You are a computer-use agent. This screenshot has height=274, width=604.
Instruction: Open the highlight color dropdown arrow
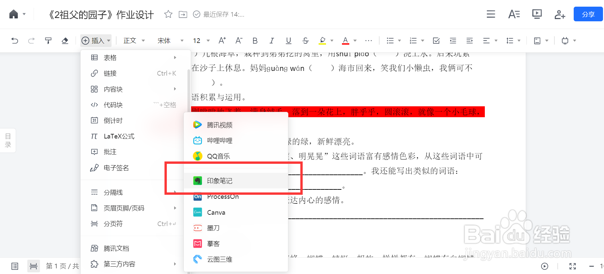[x=332, y=41]
